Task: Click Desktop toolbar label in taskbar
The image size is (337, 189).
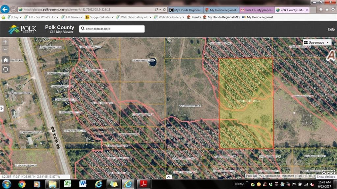Action: (239, 184)
